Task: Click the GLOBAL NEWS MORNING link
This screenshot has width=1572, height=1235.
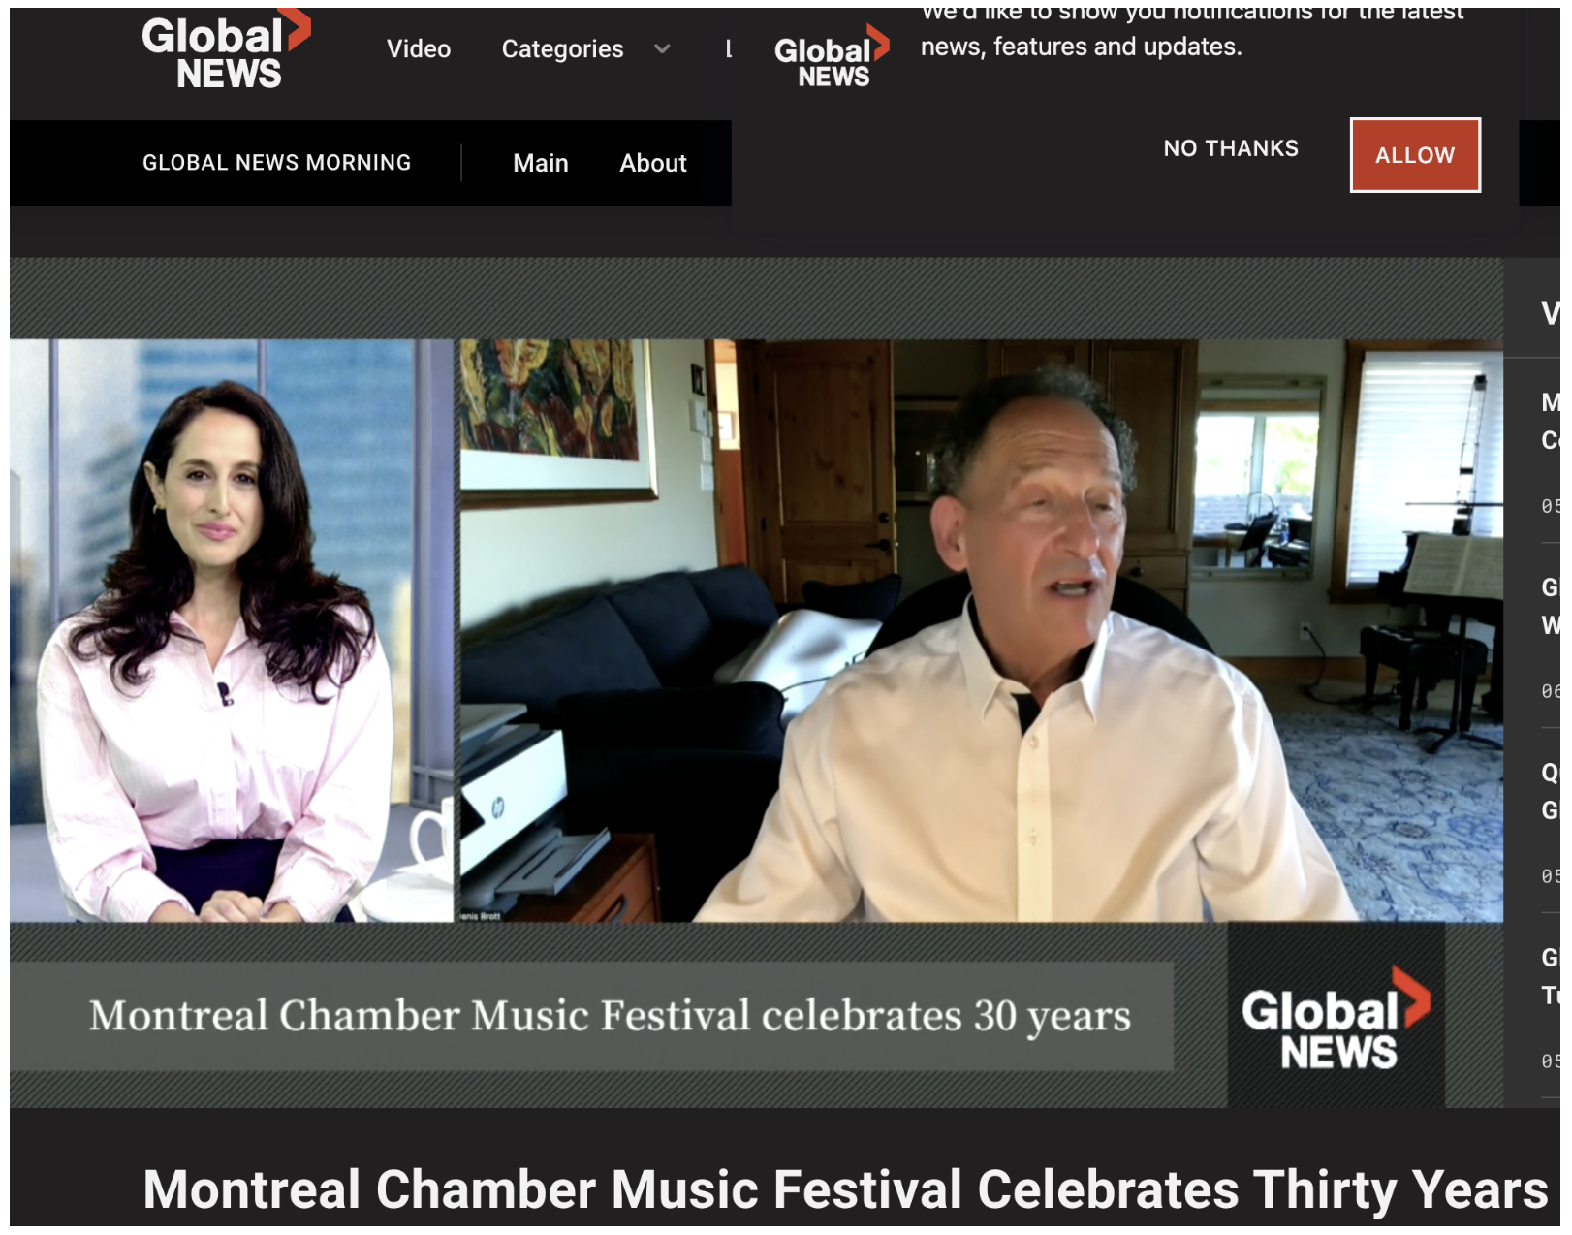Action: tap(278, 162)
